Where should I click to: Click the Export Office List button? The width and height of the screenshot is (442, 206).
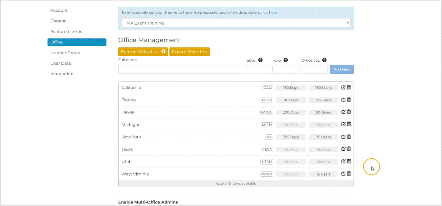[x=189, y=52]
